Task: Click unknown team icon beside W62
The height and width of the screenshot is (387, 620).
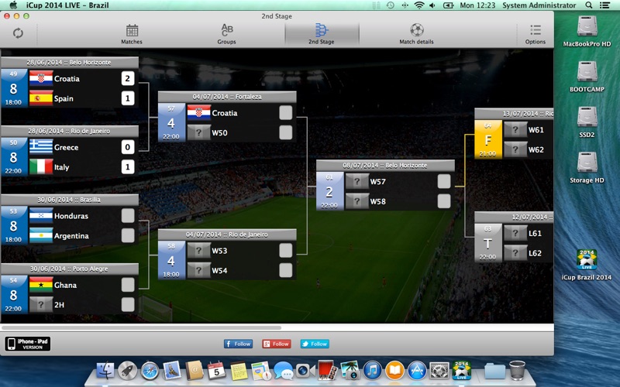Action: [x=515, y=149]
